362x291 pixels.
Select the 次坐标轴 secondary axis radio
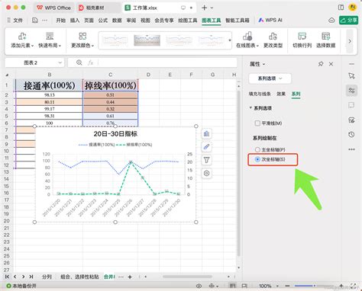click(257, 159)
